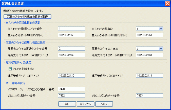
Task: Click VSCエンジン間ポート番号 field 7422
Action: pos(71,95)
